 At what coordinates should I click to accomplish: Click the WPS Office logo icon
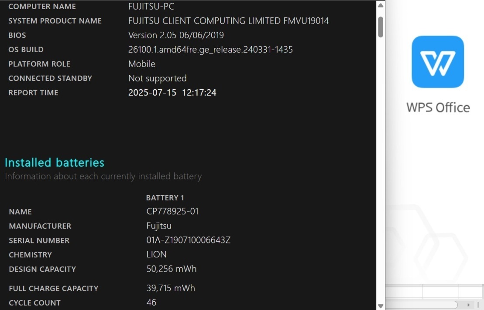[x=438, y=62]
